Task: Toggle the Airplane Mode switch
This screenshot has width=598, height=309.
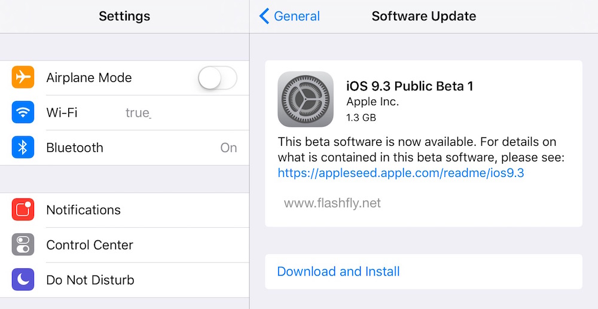Action: point(218,78)
